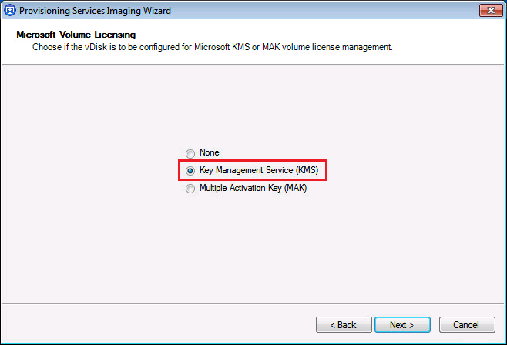Cancel the imaging wizard
Image resolution: width=507 pixels, height=345 pixels.
467,325
